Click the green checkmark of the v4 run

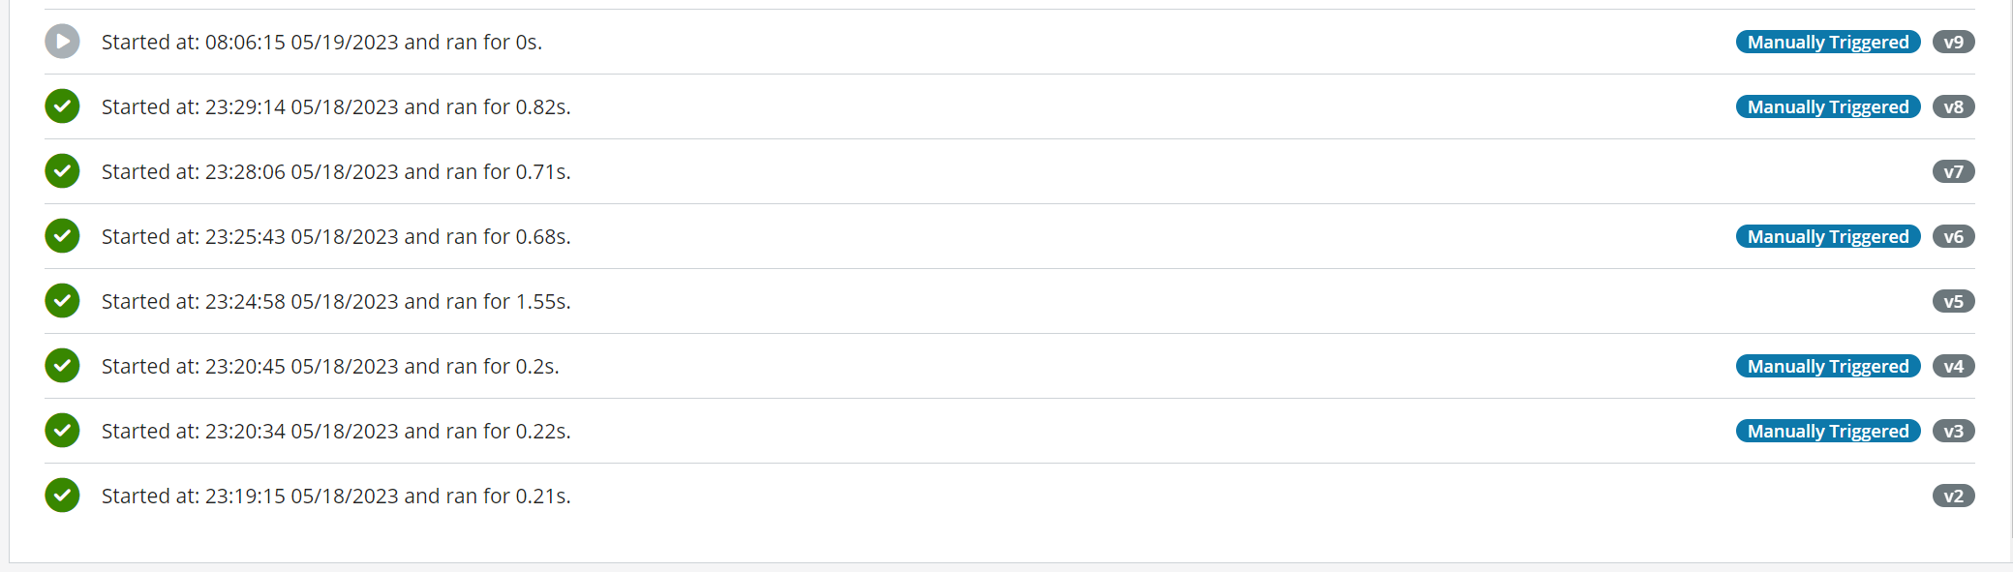62,366
